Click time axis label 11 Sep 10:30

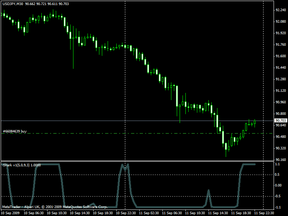pos(195,213)
